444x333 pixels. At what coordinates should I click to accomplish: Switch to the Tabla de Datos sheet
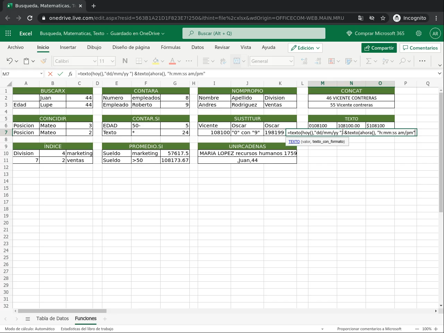point(52,318)
